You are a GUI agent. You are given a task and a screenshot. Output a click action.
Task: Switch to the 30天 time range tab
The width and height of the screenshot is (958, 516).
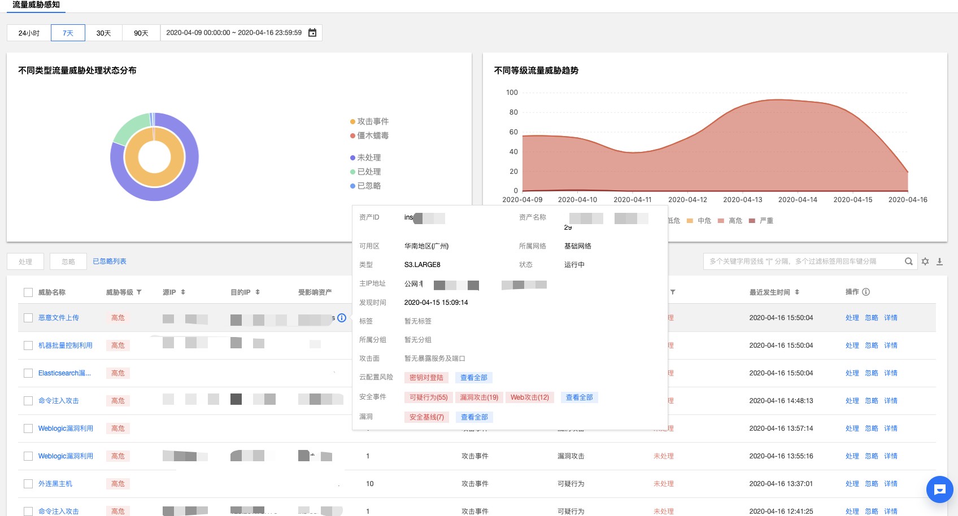pyautogui.click(x=103, y=33)
